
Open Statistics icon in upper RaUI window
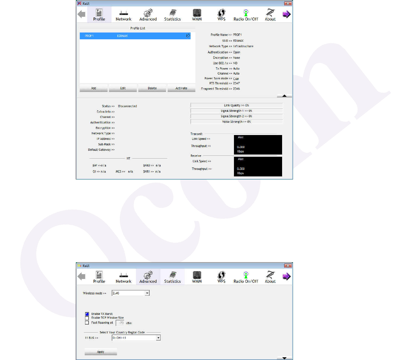(x=172, y=15)
